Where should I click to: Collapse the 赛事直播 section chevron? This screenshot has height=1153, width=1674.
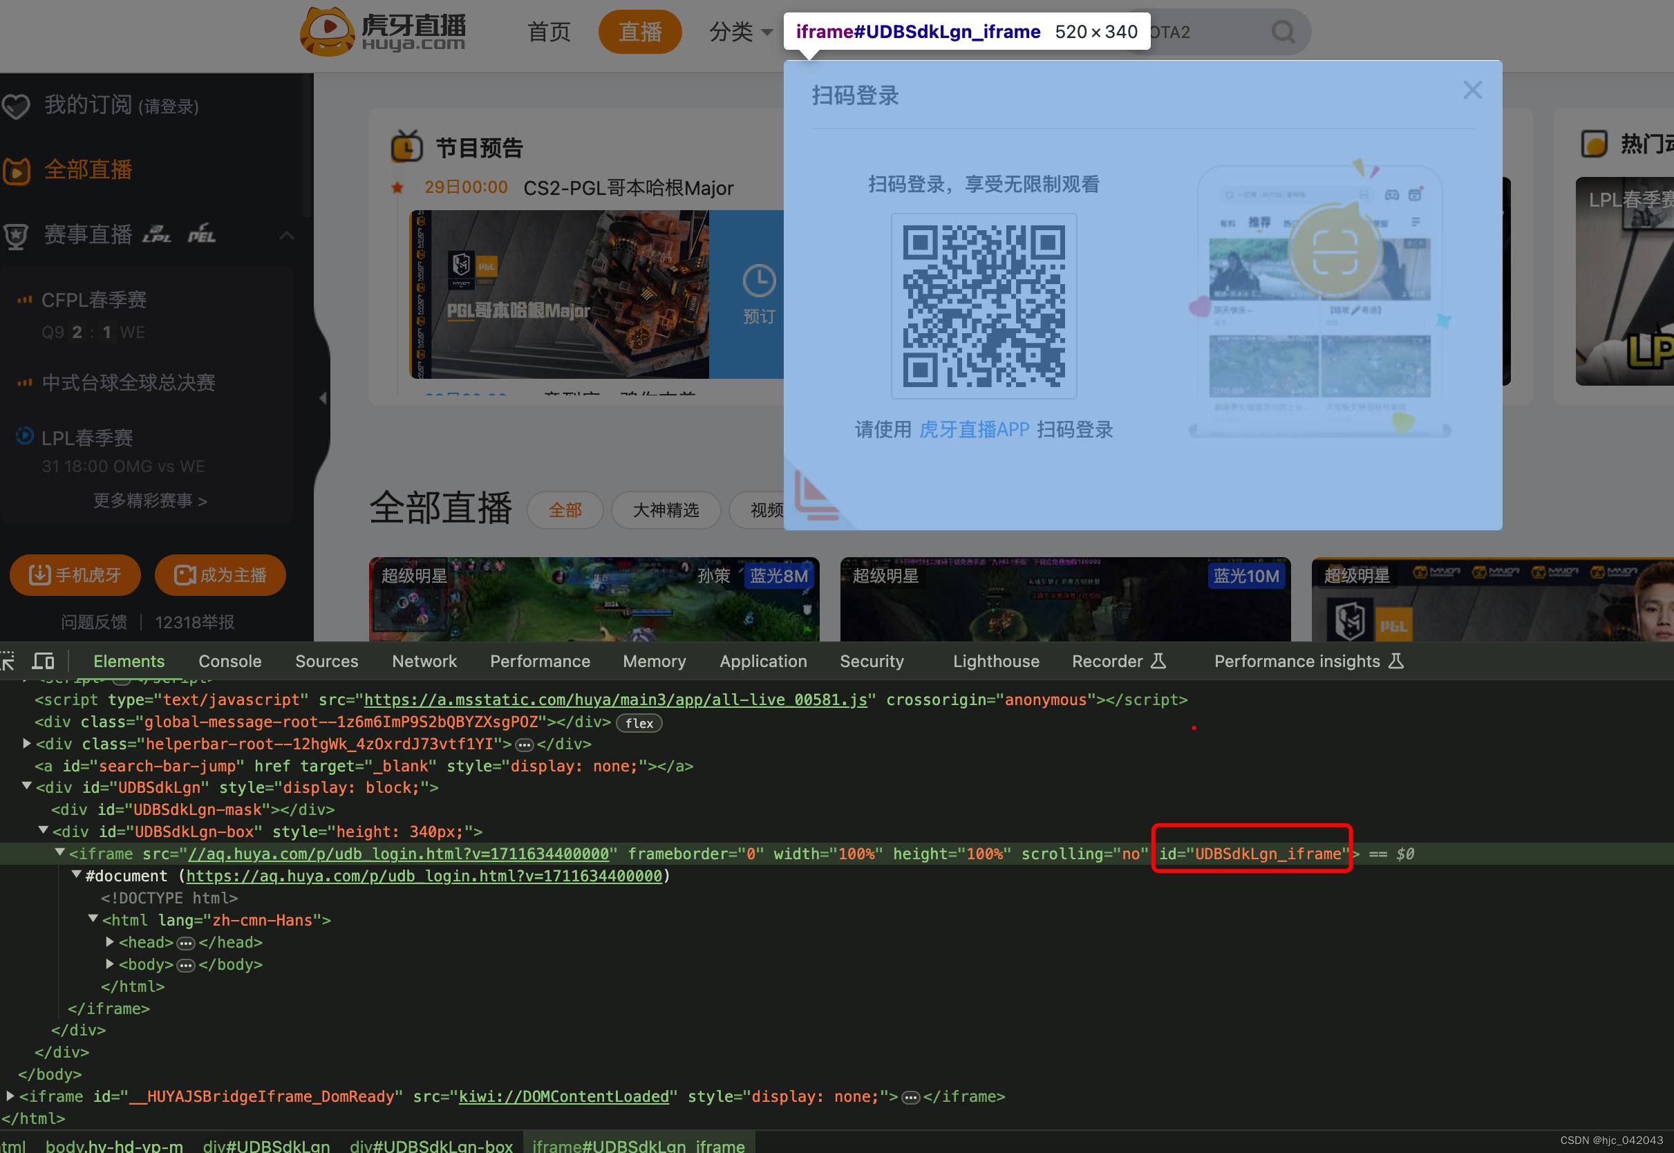click(287, 236)
